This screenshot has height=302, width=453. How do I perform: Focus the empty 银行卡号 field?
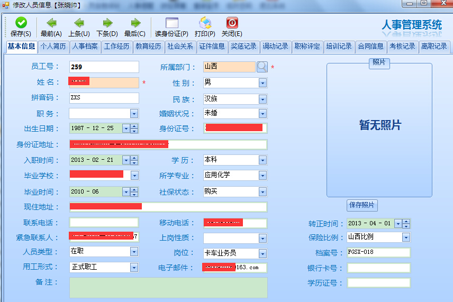point(379,268)
